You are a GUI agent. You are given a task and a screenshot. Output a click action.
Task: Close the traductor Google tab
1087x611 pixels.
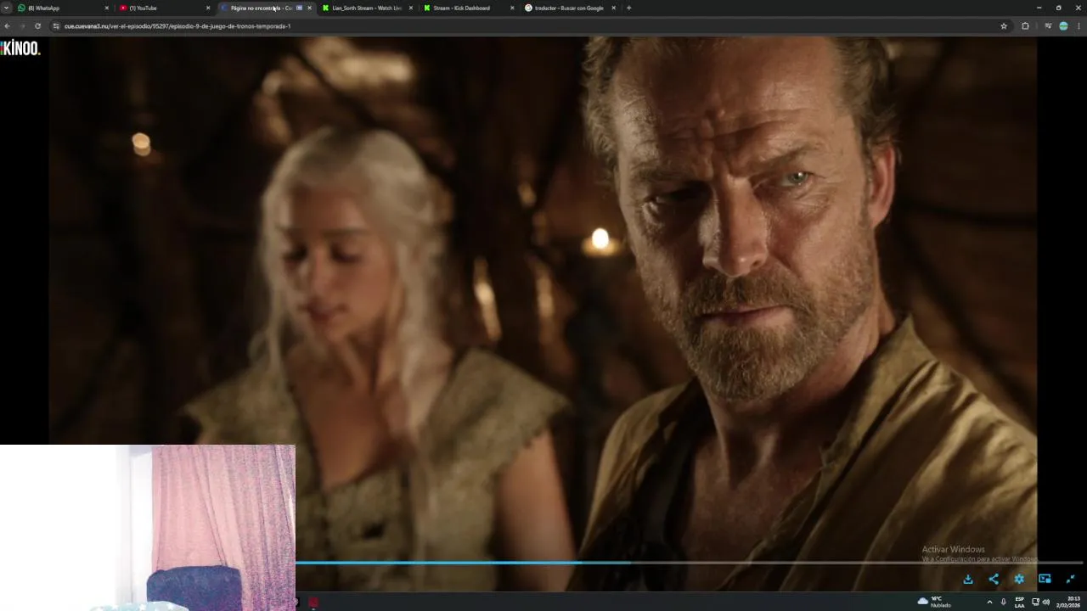coord(613,8)
